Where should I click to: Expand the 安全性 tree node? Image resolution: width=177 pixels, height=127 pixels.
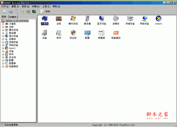tap(3, 57)
